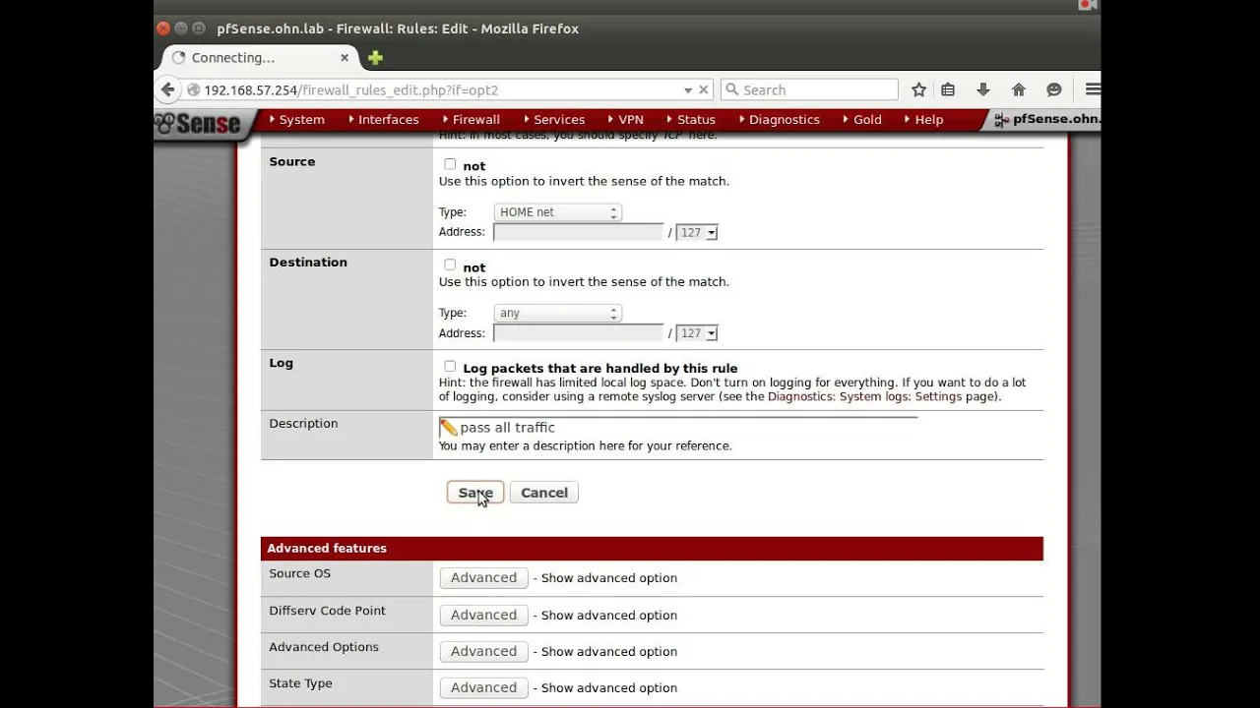This screenshot has width=1260, height=708.
Task: Check the Destination not checkbox
Action: point(450,265)
